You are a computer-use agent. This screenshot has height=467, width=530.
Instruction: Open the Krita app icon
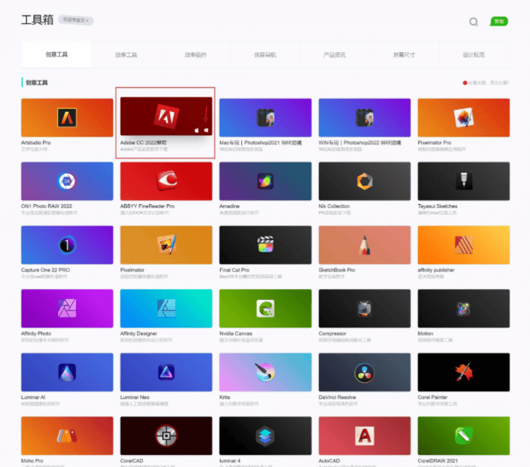coord(265,372)
